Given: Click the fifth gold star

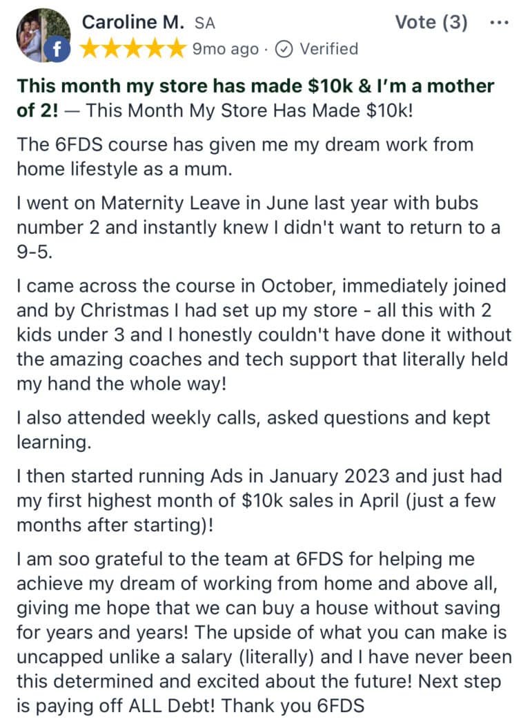Looking at the screenshot, I should pyautogui.click(x=177, y=48).
